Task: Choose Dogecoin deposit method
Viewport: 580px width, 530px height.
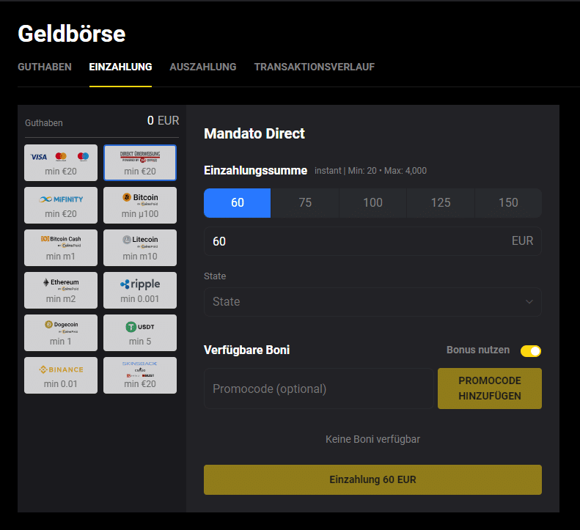Action: (61, 333)
